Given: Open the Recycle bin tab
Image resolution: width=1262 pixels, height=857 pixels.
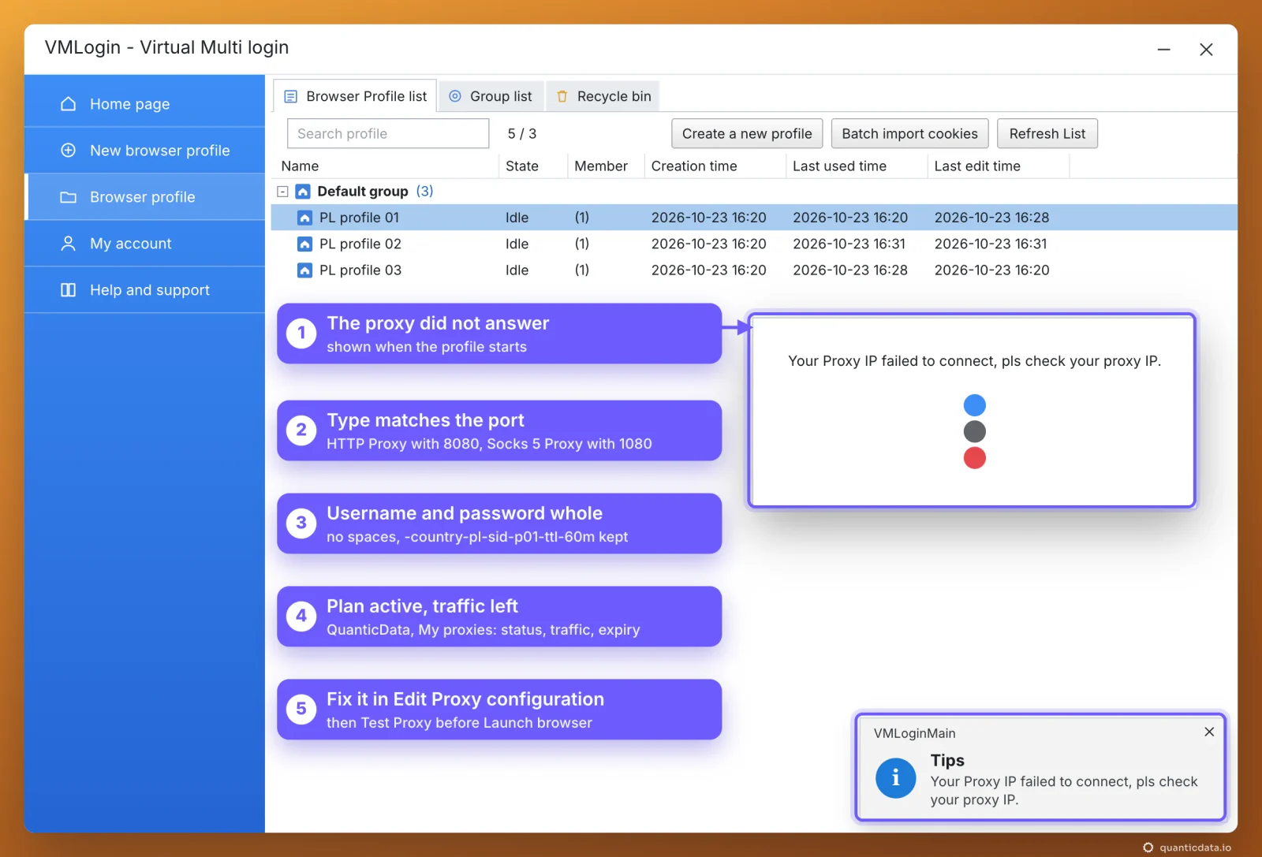Looking at the screenshot, I should point(604,96).
